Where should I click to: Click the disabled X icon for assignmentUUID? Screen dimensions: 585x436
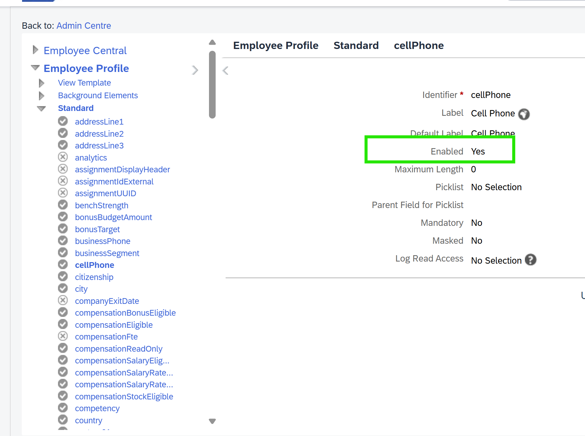pos(63,193)
